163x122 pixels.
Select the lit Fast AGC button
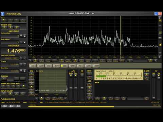89,88
